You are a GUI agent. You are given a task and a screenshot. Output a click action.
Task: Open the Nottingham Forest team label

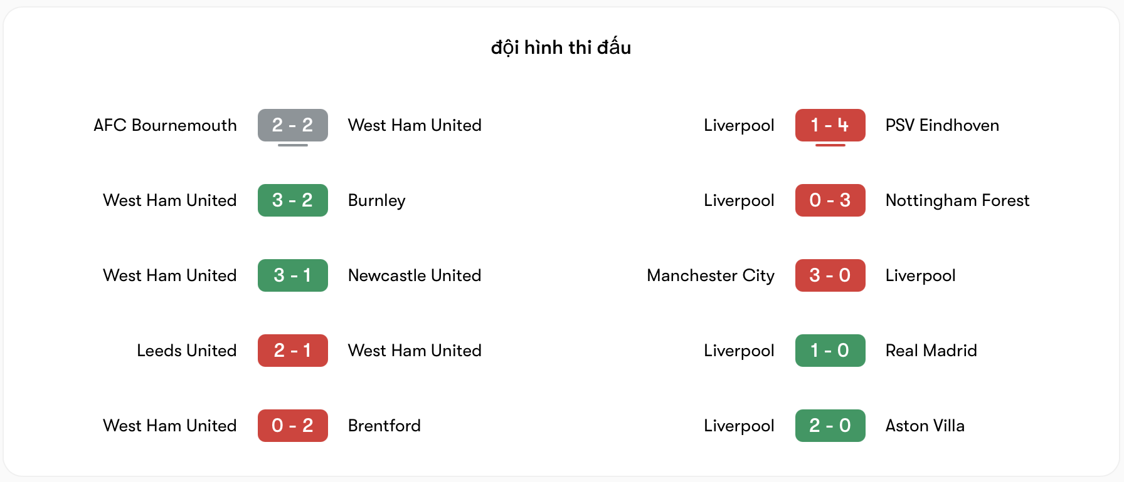(x=957, y=200)
